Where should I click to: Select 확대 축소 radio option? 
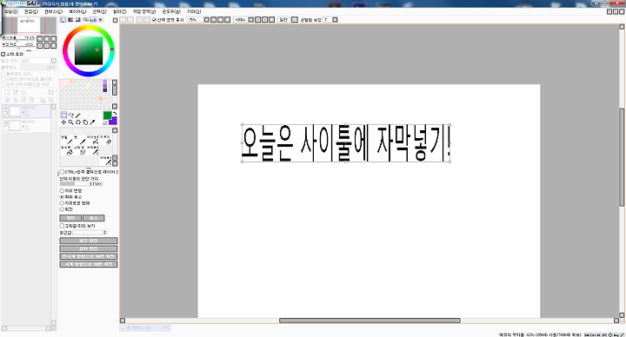pyautogui.click(x=62, y=197)
